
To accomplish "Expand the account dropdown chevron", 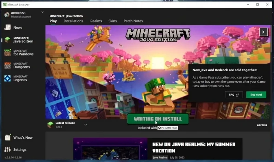I will pyautogui.click(x=42, y=12).
